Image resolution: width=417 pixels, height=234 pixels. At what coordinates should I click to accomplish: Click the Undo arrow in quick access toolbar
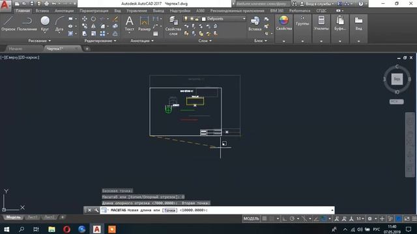[x=54, y=4]
